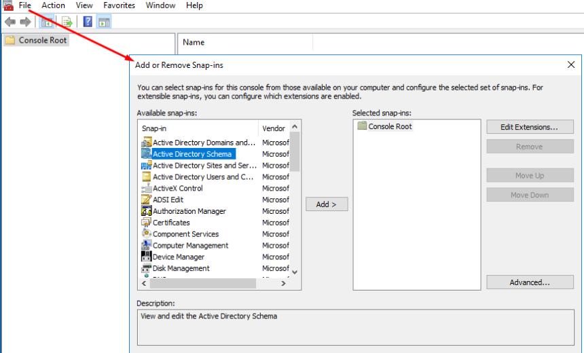
Task: Select 'Console Root' label in left tree pane
Action: 43,40
